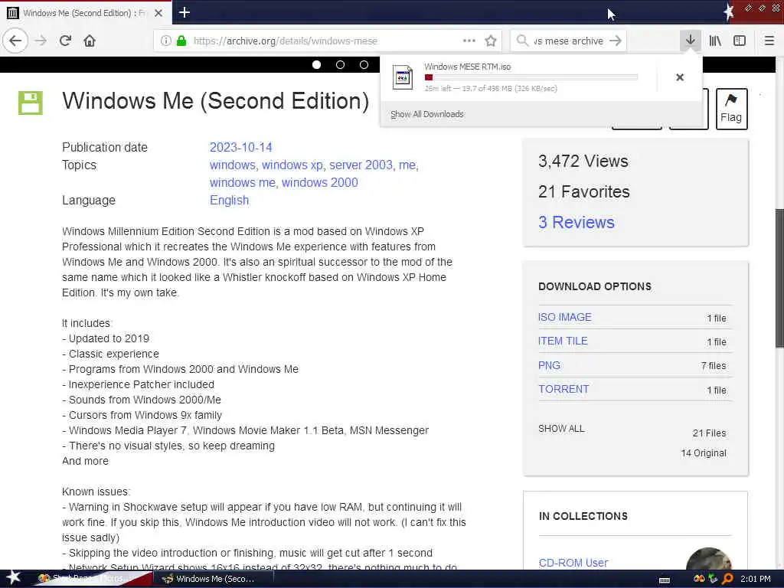Submit search with the go arrow
Screen dimensions: 784x588
pyautogui.click(x=616, y=41)
